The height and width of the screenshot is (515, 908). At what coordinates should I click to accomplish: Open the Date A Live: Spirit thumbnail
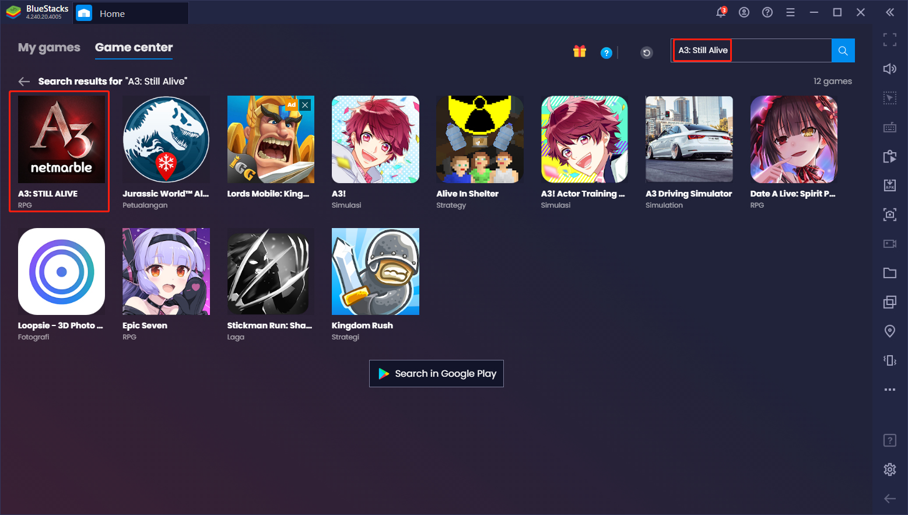pos(794,139)
